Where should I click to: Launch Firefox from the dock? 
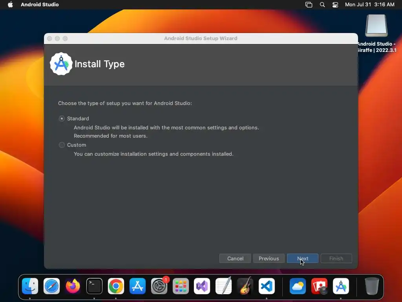73,286
